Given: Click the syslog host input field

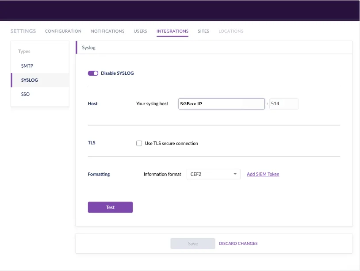Looking at the screenshot, I should click(221, 104).
